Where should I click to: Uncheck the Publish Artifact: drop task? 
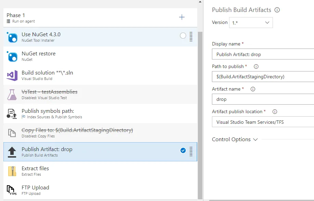(x=183, y=150)
